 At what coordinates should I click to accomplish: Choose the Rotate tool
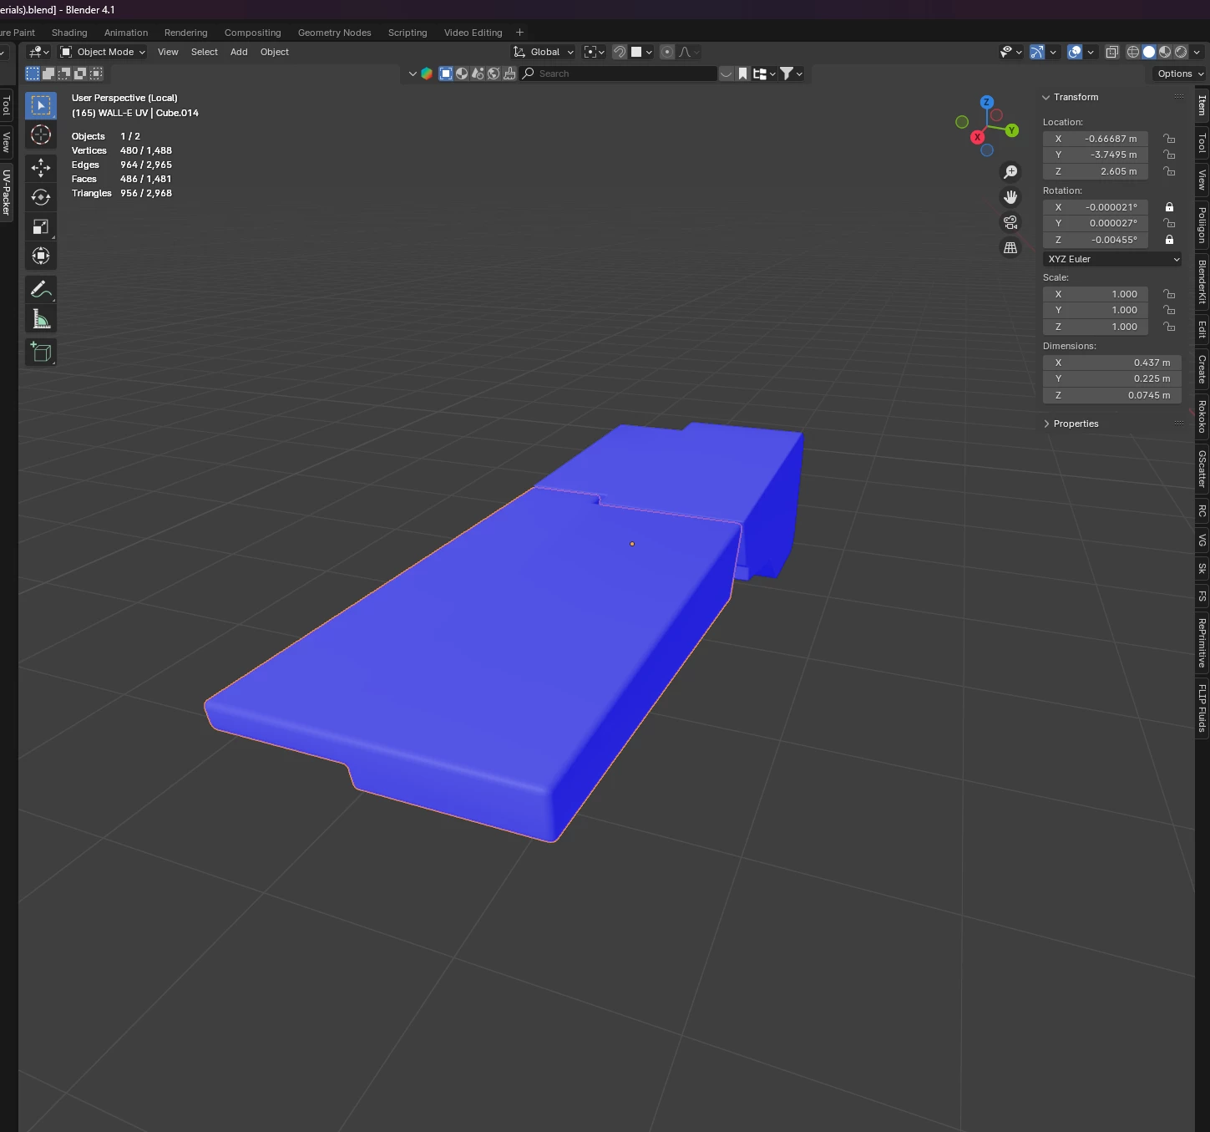[x=41, y=197]
